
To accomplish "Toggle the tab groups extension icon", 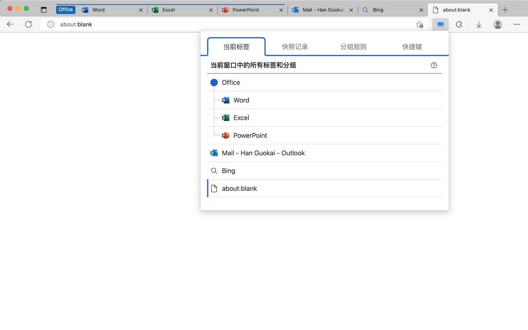I will [441, 24].
